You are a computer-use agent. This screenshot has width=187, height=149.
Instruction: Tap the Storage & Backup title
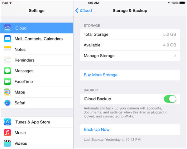tap(130, 11)
